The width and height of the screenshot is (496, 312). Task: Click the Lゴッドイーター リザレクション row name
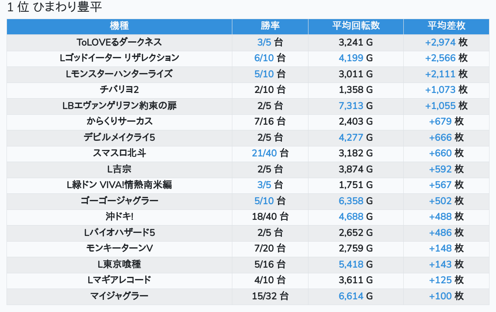pos(119,58)
